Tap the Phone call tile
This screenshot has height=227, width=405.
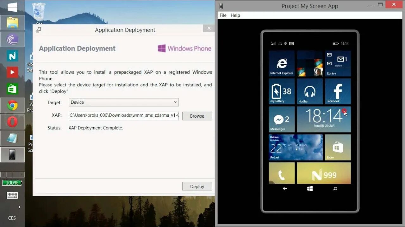[x=282, y=173]
